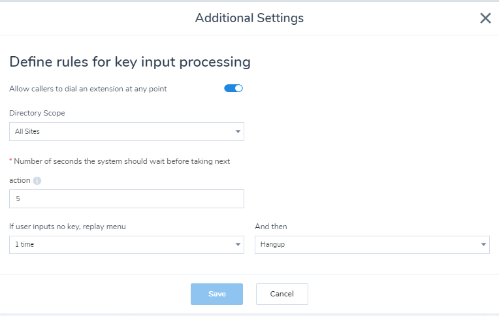Viewport: 499px width, 316px height.
Task: Open the replay menu '1 time' dropdown
Action: tap(126, 244)
